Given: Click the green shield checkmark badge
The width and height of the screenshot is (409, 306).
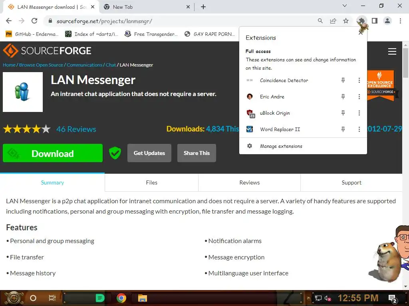Looking at the screenshot, I should 115,153.
